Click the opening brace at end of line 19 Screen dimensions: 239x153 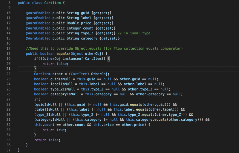[x=108, y=59]
